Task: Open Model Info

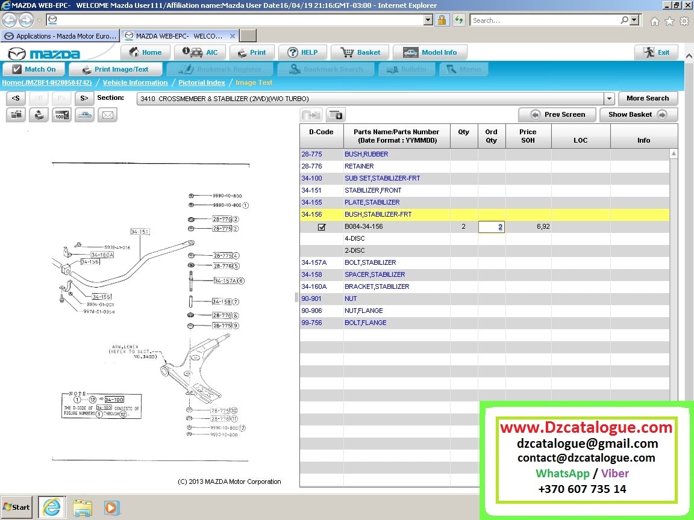Action: point(430,52)
